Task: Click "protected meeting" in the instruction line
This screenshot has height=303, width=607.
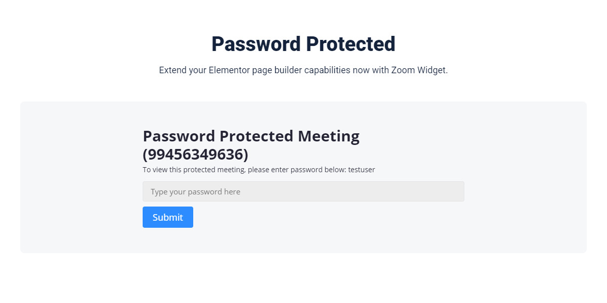Action: (214, 170)
